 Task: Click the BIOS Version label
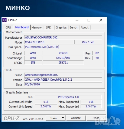(18, 80)
